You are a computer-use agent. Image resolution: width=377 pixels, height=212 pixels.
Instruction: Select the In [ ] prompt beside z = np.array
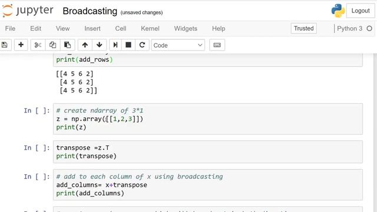pos(37,111)
